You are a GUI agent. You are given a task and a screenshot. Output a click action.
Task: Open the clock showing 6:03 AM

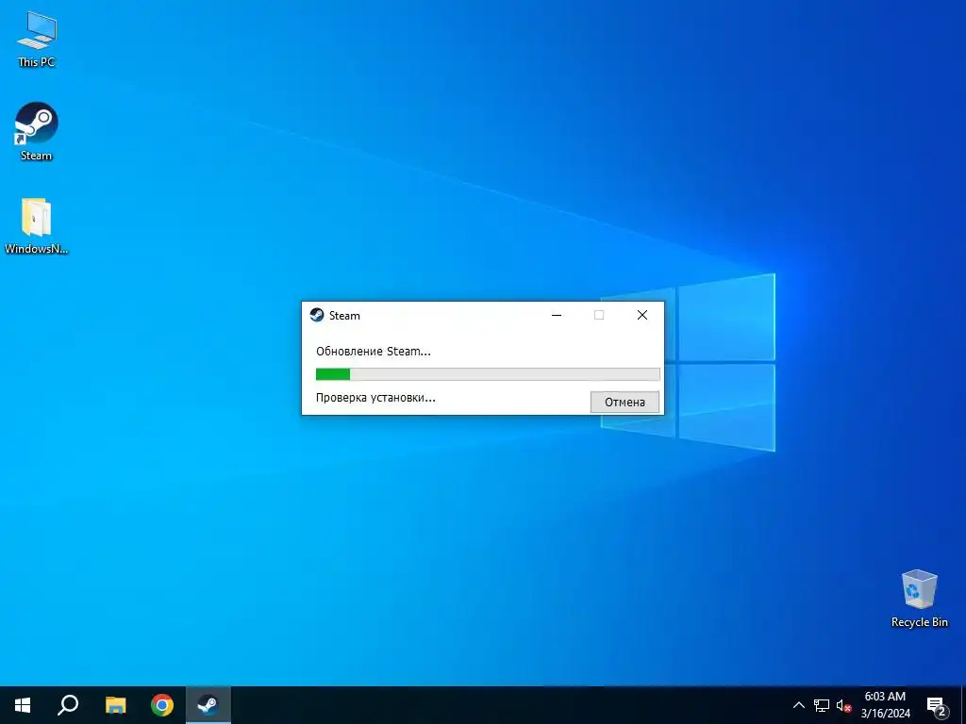tap(885, 705)
